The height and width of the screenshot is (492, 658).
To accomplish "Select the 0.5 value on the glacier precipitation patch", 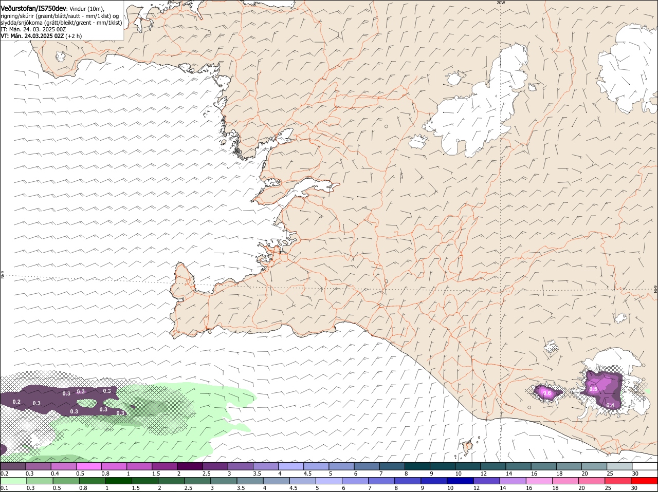I will [x=593, y=389].
